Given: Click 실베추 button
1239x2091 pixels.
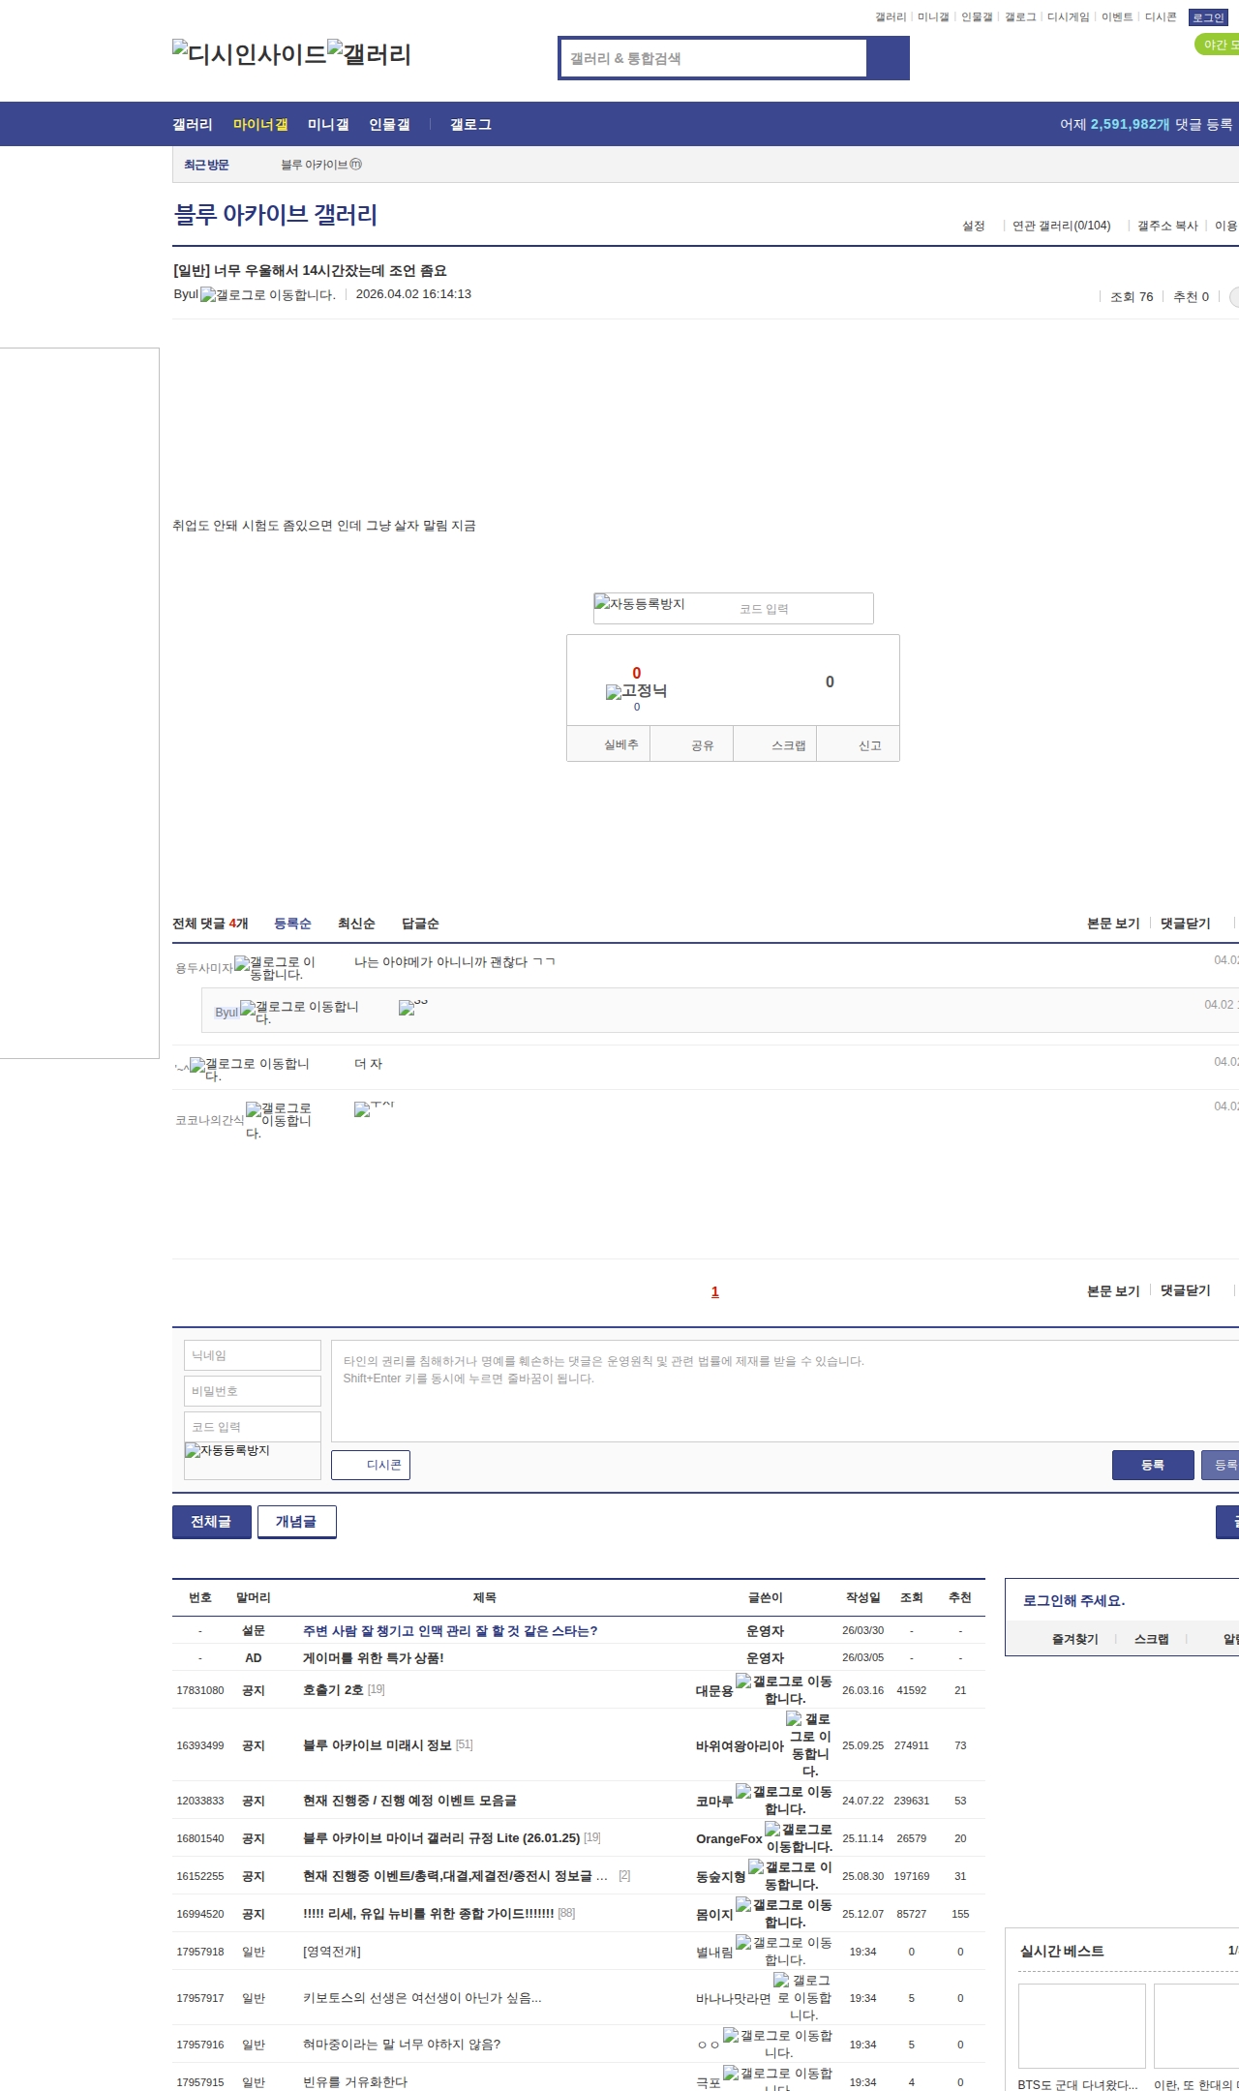Looking at the screenshot, I should (x=608, y=743).
